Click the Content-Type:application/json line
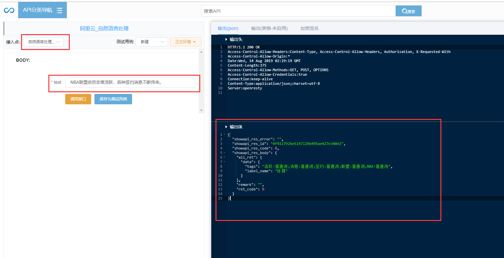The width and height of the screenshot is (504, 258). tap(274, 84)
